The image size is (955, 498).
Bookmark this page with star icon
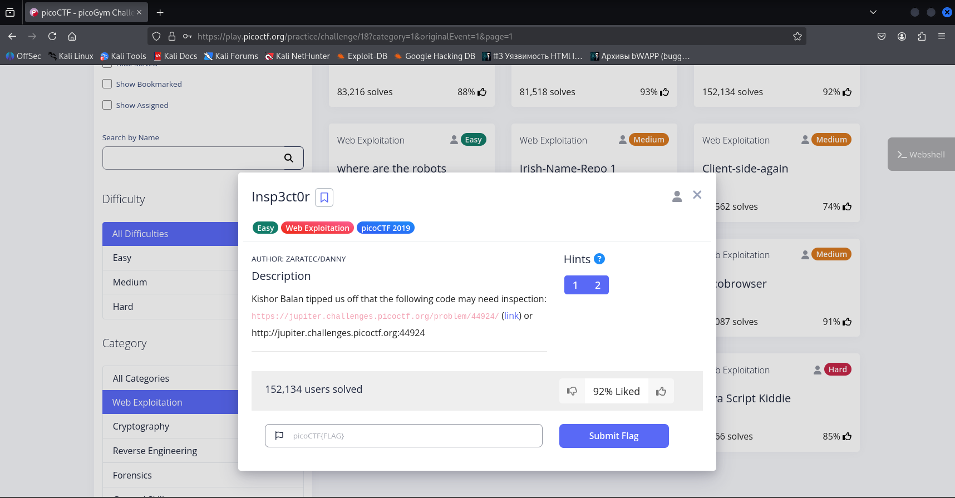[797, 36]
